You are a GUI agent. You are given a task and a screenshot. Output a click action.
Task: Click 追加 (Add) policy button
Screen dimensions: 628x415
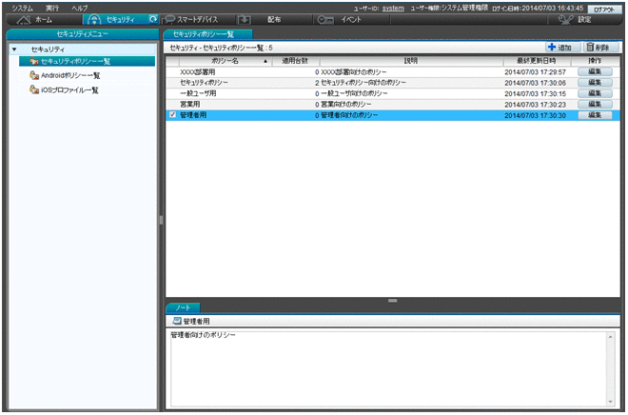pyautogui.click(x=559, y=47)
